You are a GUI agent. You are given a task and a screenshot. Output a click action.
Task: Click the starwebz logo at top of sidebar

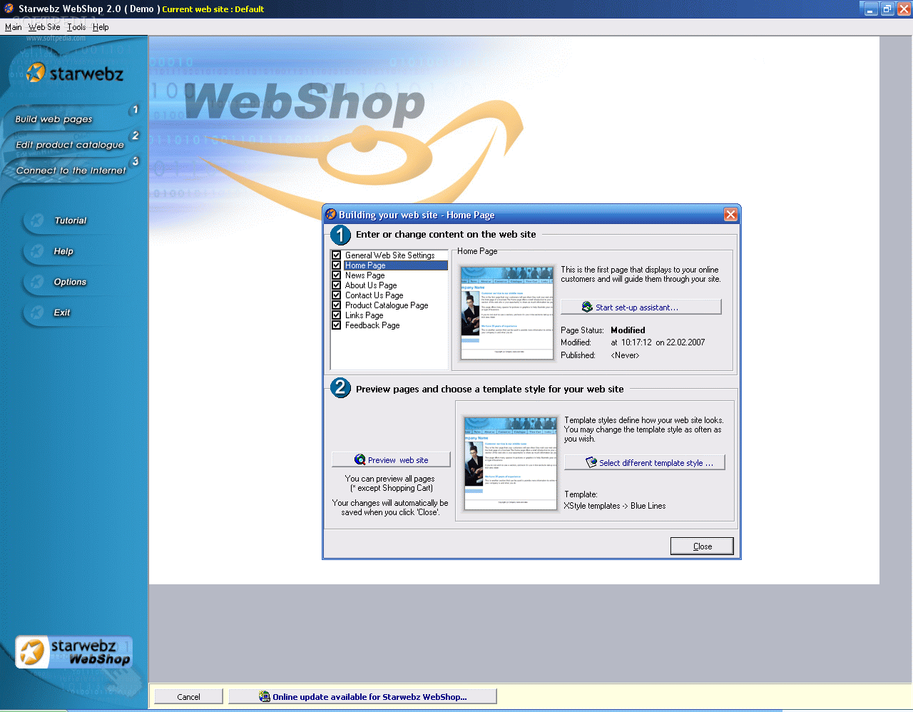click(x=75, y=73)
